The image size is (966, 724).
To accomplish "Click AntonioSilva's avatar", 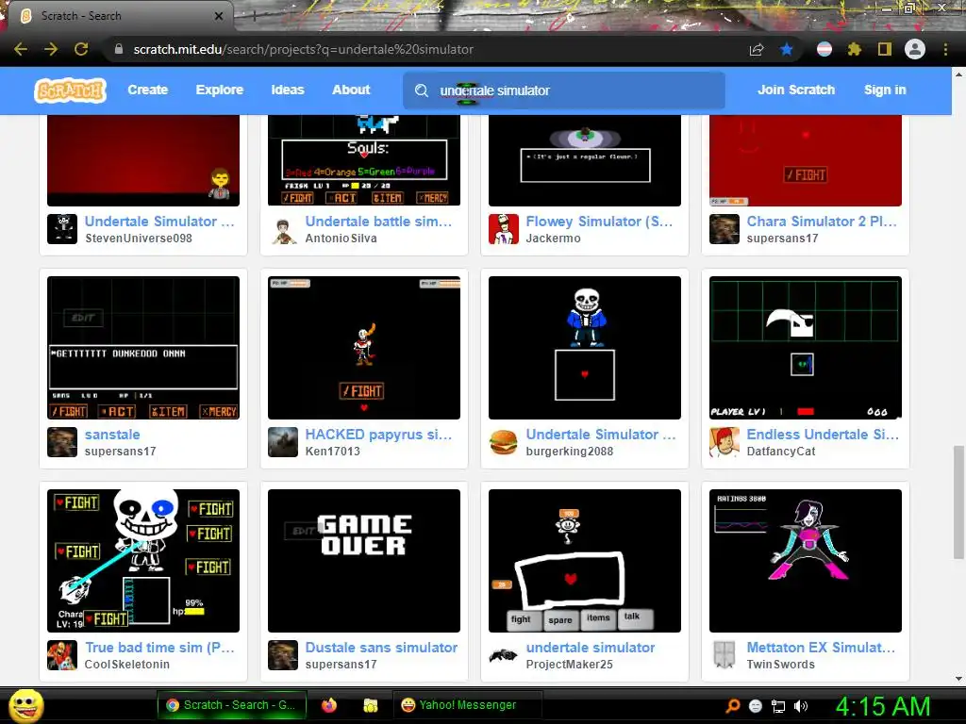I will point(283,229).
